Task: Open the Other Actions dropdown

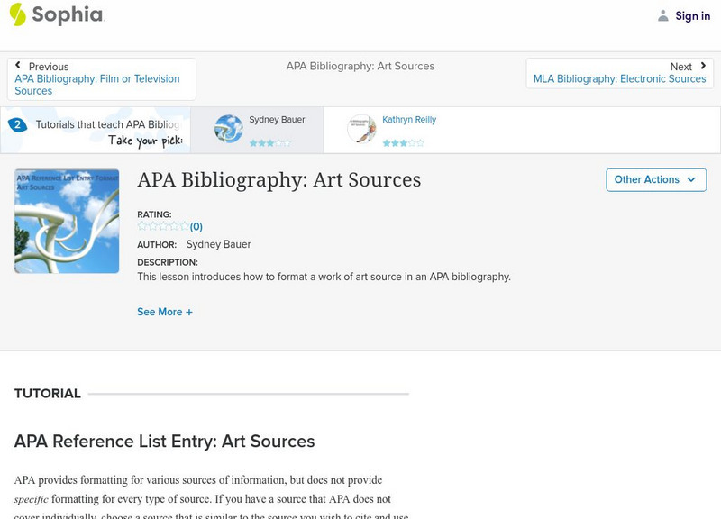Action: [x=655, y=179]
